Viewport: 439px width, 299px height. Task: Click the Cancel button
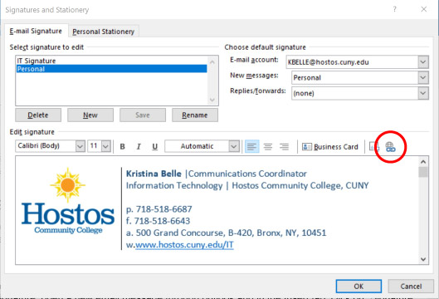pyautogui.click(x=411, y=286)
